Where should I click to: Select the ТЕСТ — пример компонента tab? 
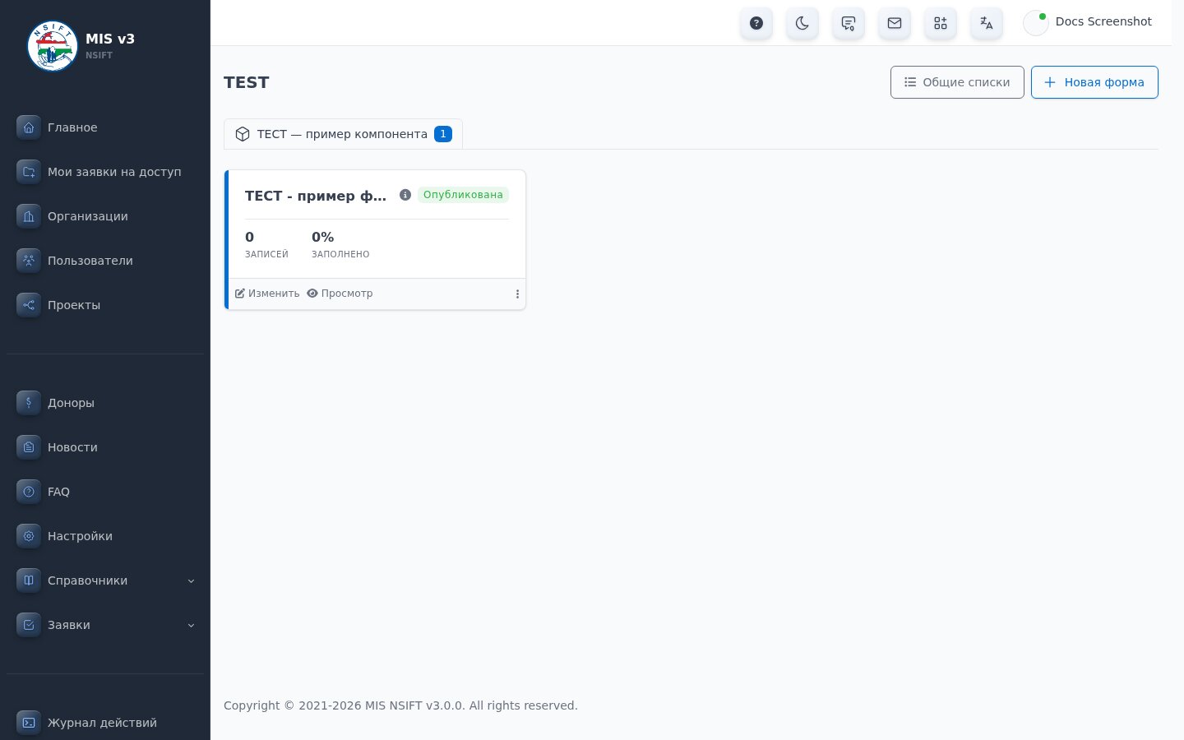pyautogui.click(x=343, y=134)
